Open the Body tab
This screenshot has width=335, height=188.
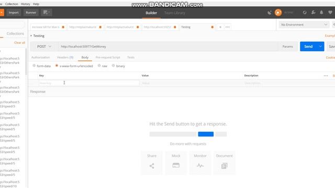click(x=85, y=57)
